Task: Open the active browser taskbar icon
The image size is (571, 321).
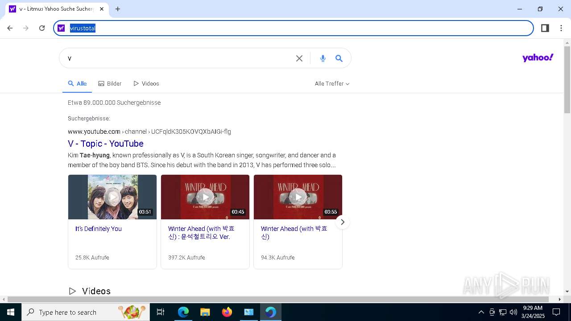Action: (x=271, y=312)
